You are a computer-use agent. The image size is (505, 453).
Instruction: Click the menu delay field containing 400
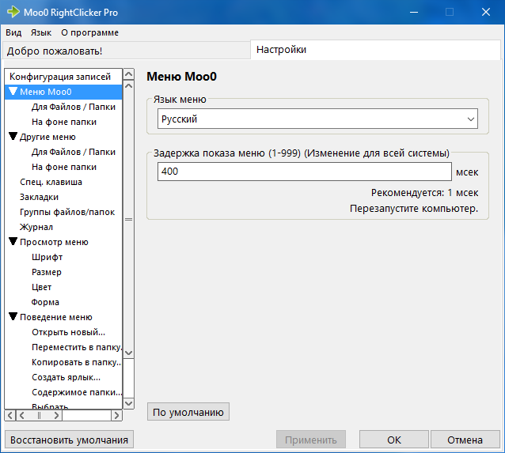tap(304, 172)
